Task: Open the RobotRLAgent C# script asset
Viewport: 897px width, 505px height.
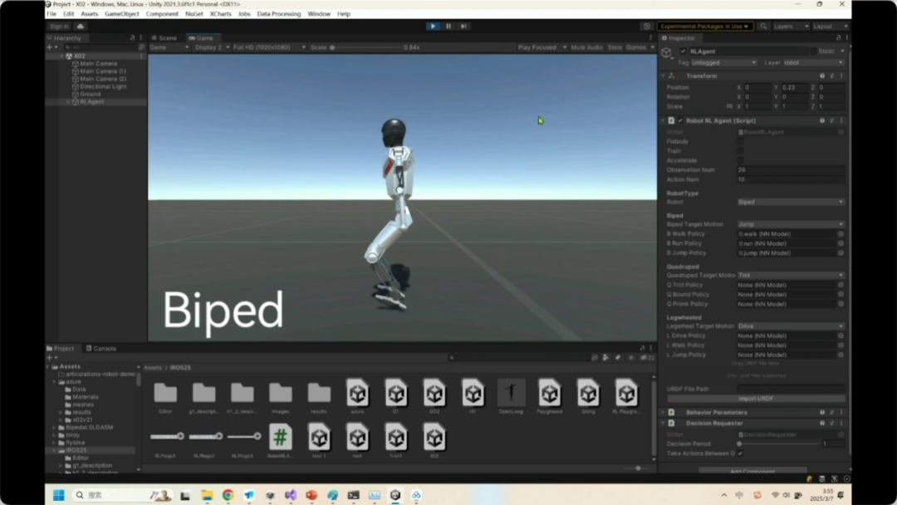Action: coord(281,437)
